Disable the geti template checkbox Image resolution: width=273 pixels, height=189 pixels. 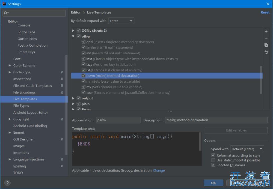83,42
